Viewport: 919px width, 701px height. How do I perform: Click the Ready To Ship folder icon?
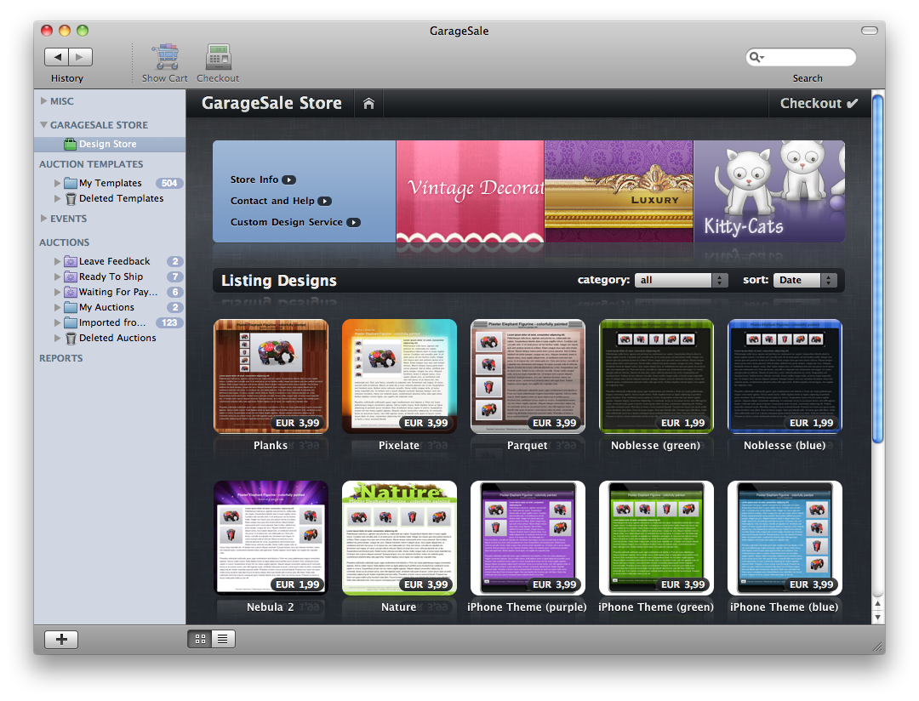[71, 276]
